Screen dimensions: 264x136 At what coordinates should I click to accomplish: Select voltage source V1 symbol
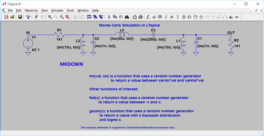point(28,43)
